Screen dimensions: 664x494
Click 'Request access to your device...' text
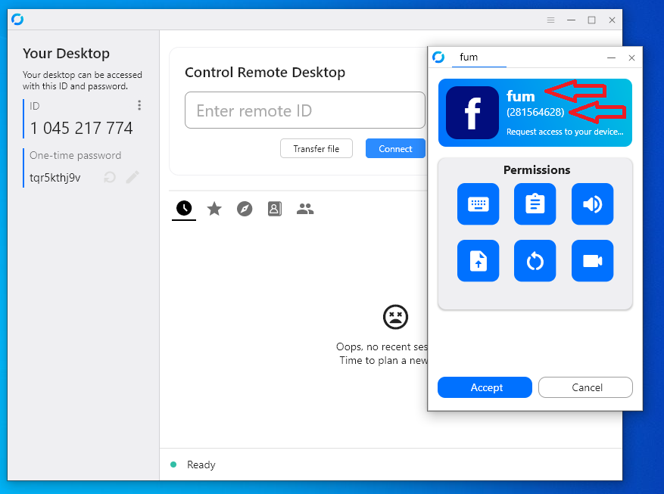click(x=565, y=132)
